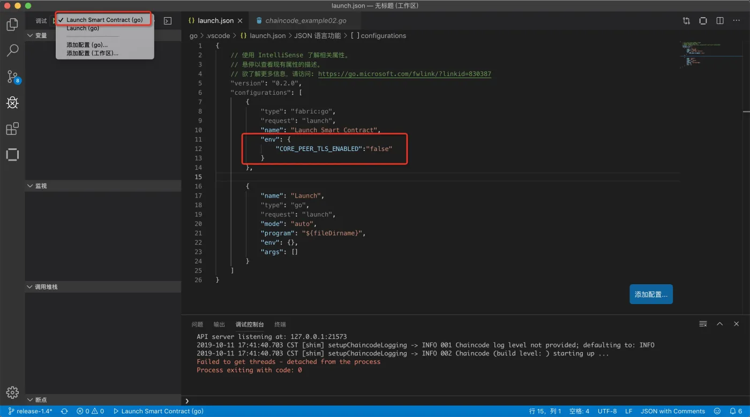The width and height of the screenshot is (750, 417).
Task: Close the launch.json tab
Action: tap(240, 21)
